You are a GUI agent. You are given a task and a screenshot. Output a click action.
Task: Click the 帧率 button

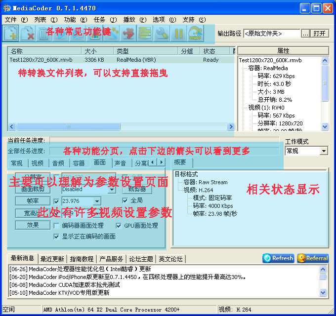pyautogui.click(x=33, y=201)
